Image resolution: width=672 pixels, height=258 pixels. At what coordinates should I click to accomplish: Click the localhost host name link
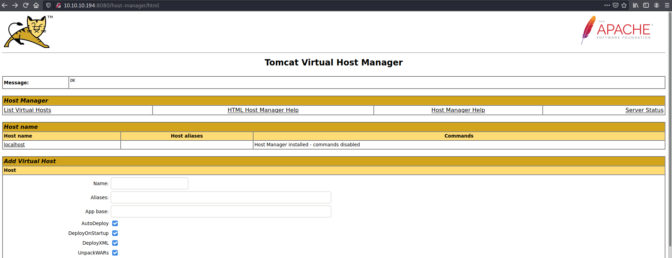(x=14, y=145)
